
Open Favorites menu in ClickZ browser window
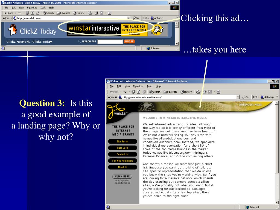click(x=32, y=8)
